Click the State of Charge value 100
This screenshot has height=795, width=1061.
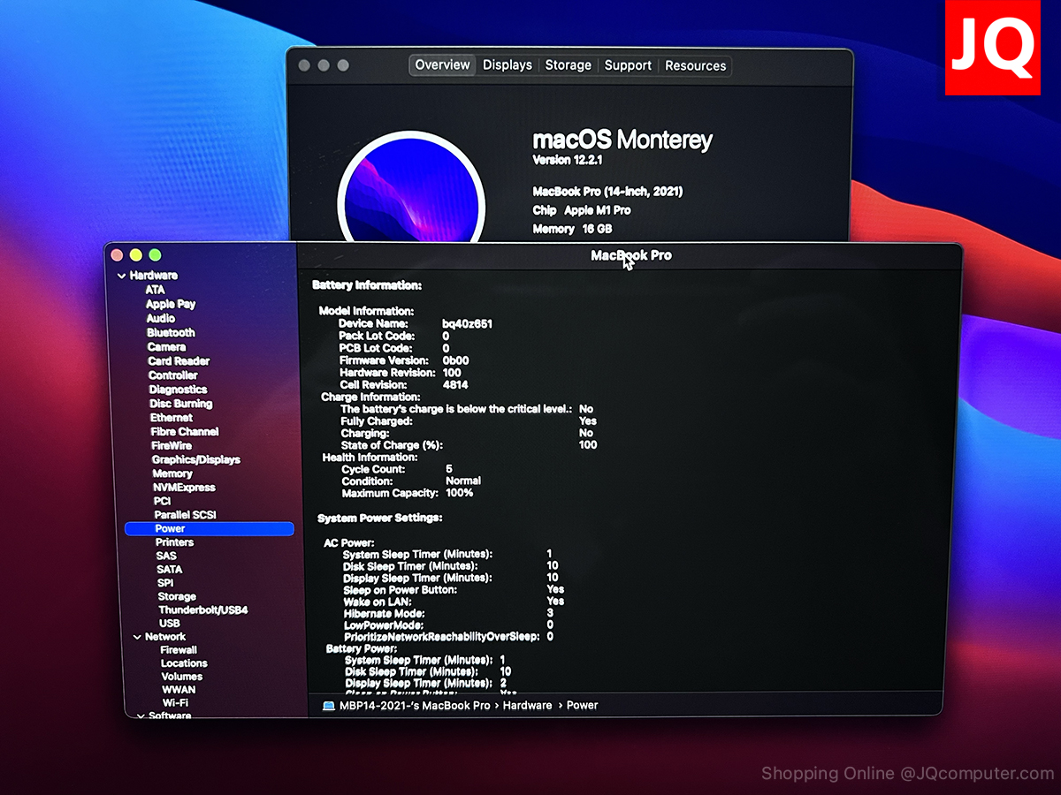pyautogui.click(x=588, y=445)
